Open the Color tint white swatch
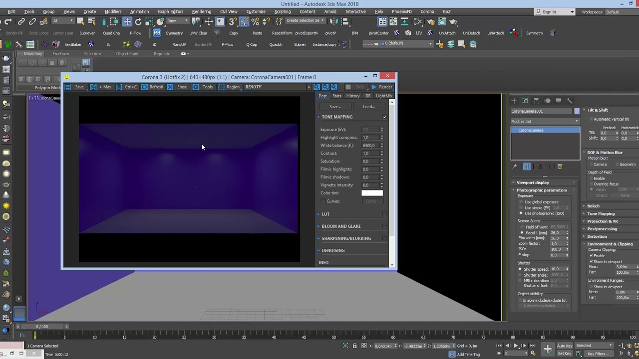The image size is (639, 359). (x=372, y=193)
